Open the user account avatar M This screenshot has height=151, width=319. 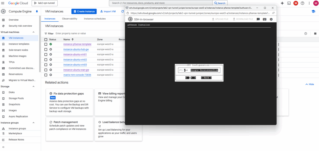click(316, 3)
